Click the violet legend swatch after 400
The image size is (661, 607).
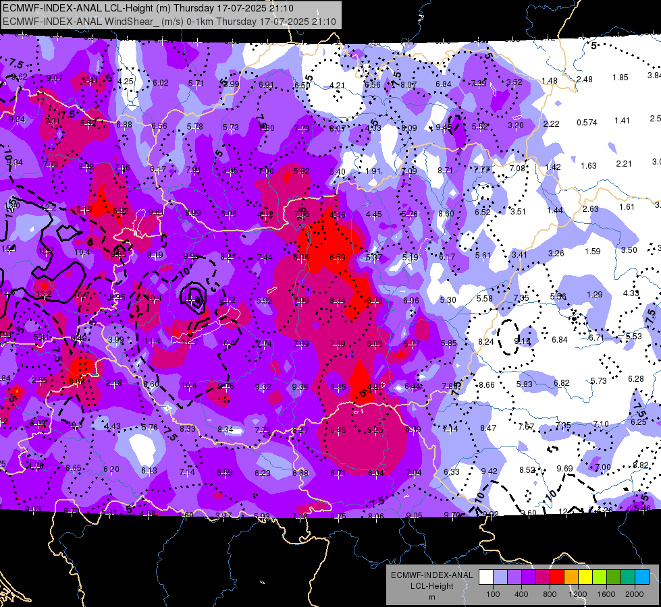529,577
